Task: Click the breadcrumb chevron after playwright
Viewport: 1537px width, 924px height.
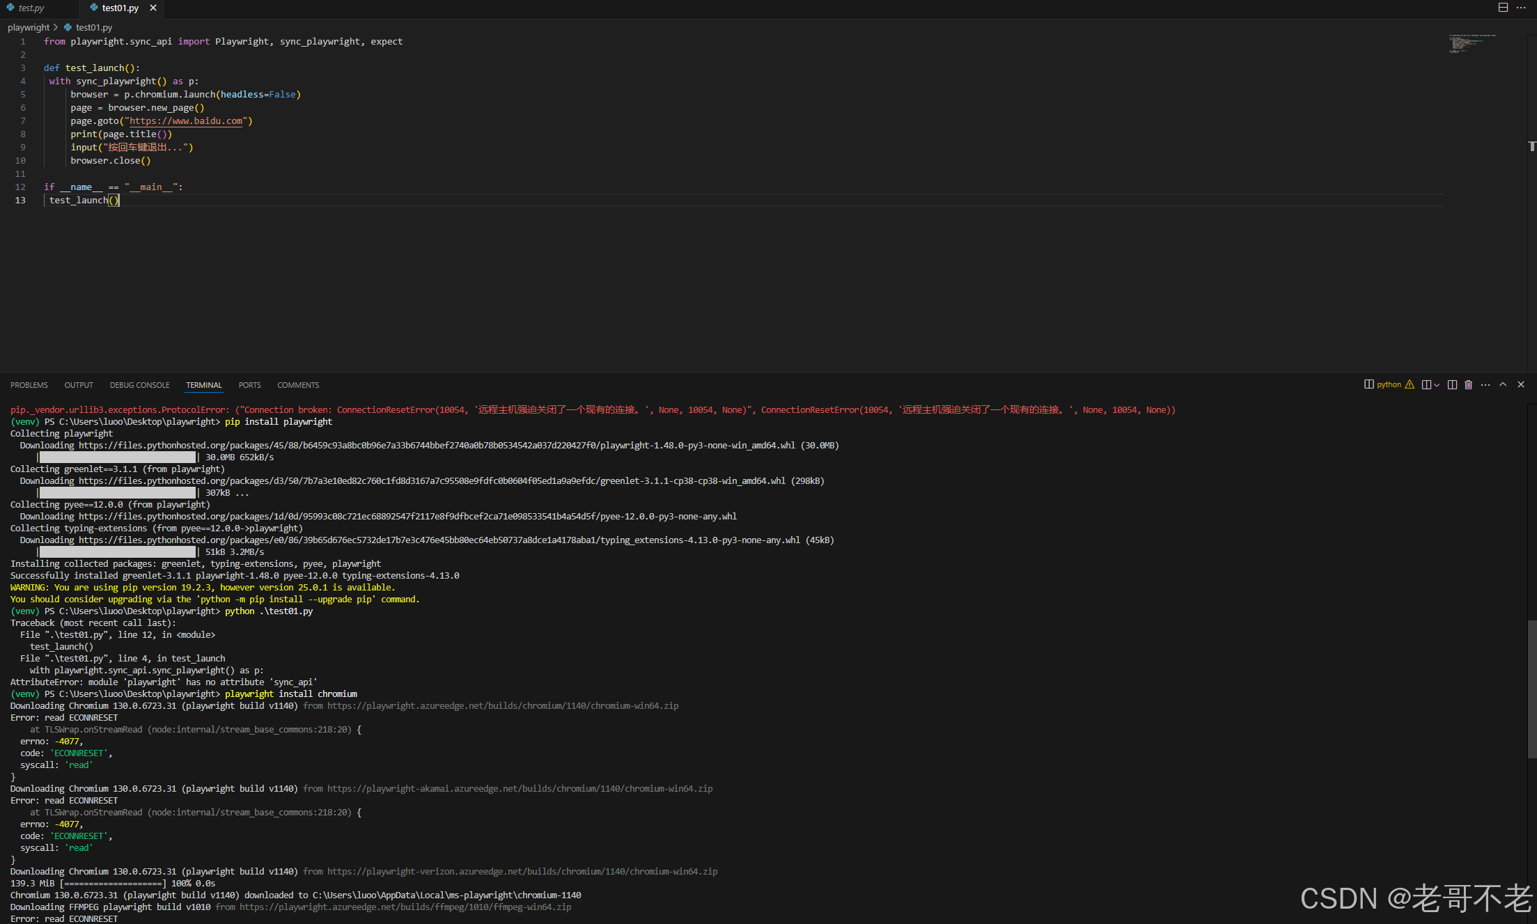Action: point(56,27)
